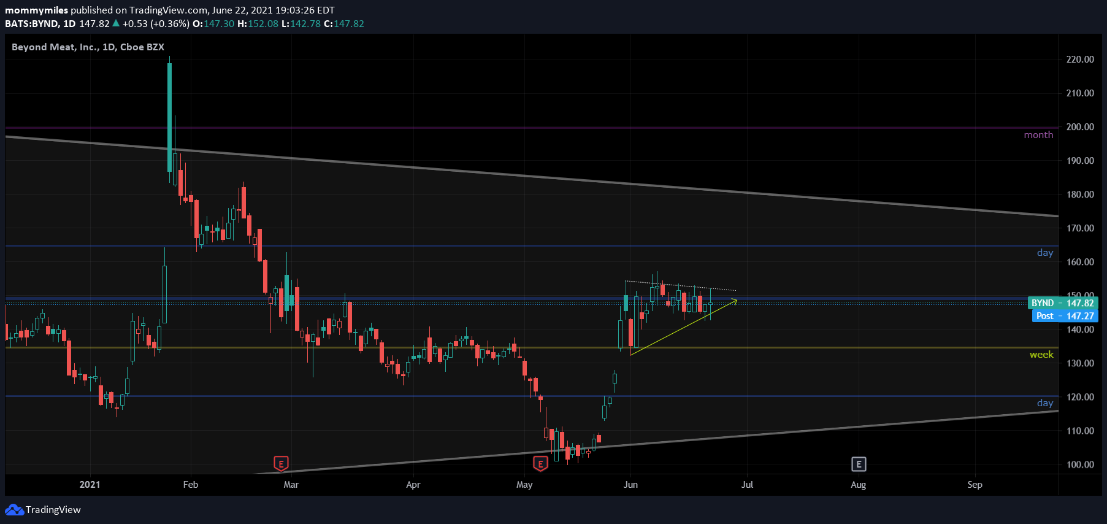Click the green up-change triangle in header
Image resolution: width=1107 pixels, height=524 pixels.
[x=116, y=23]
